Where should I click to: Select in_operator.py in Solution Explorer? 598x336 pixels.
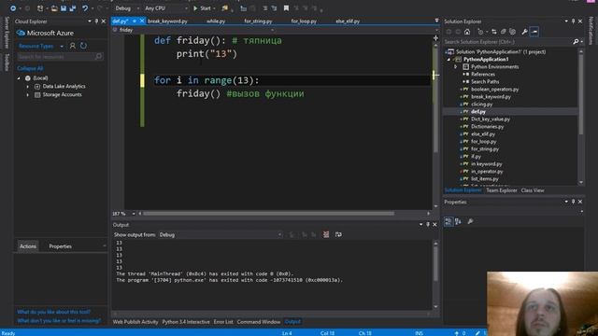(x=487, y=171)
